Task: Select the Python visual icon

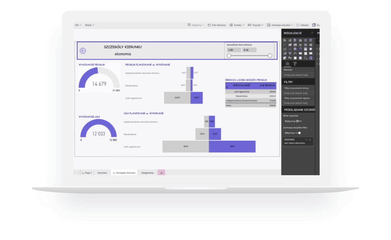Action: pos(290,58)
